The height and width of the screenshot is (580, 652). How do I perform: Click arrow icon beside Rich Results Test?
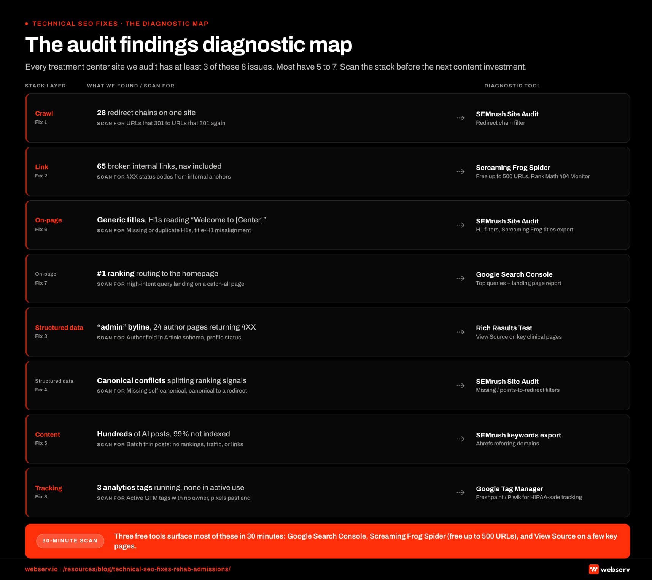pos(461,332)
